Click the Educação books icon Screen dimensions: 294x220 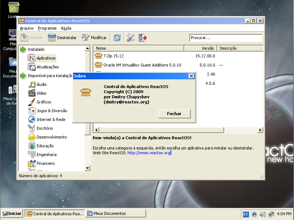click(32, 146)
